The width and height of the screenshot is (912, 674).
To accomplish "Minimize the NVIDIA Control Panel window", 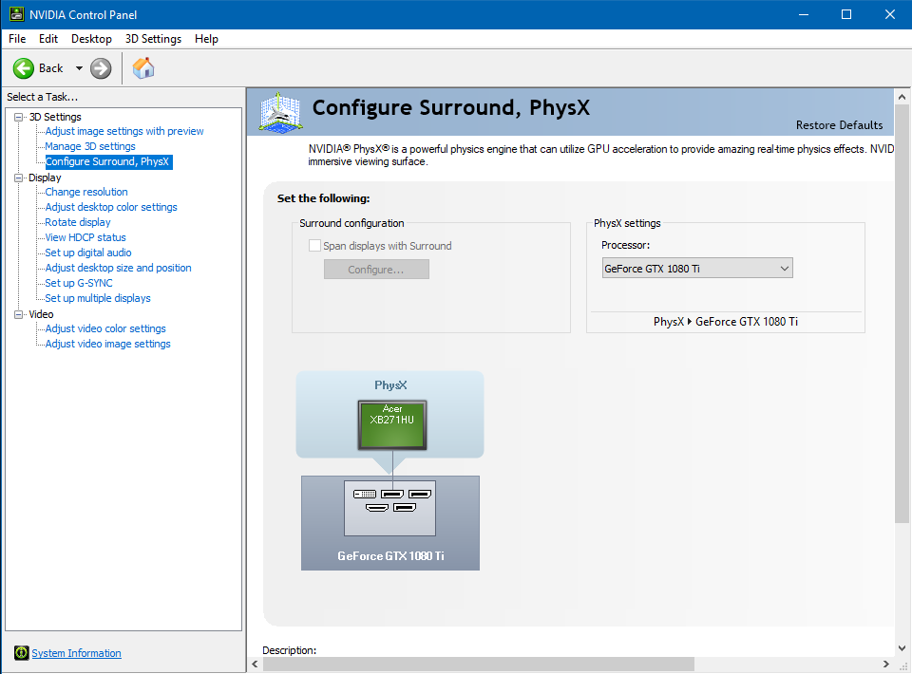I will point(804,14).
